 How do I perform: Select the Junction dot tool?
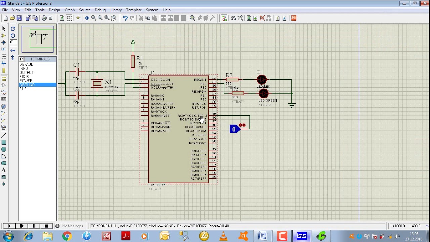[4, 43]
